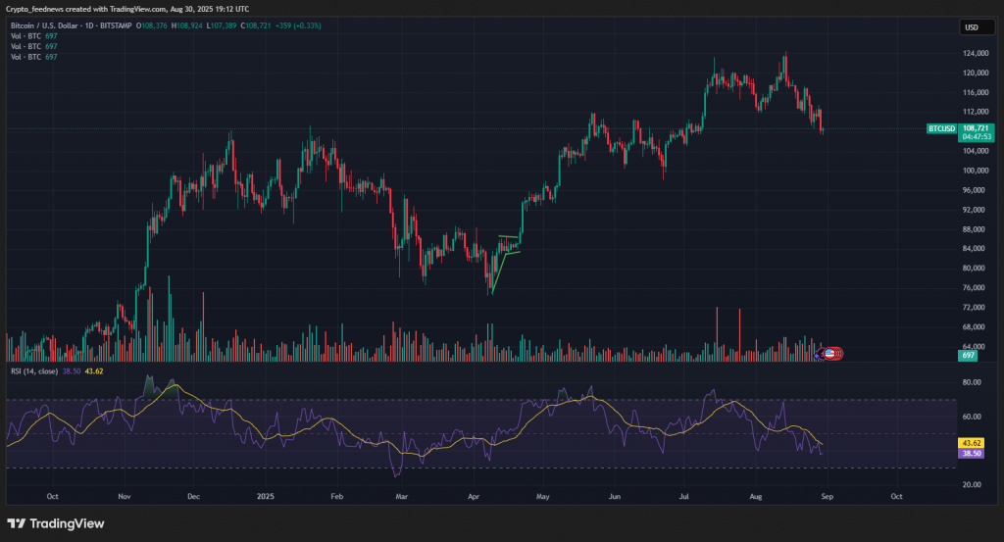The image size is (1004, 542).
Task: Click the Nov label on time axis
Action: pos(125,497)
